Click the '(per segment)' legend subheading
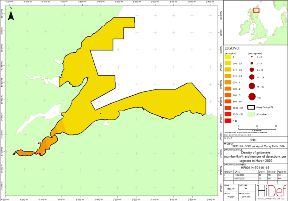Screen dimensions: 288x201 pos(255,53)
